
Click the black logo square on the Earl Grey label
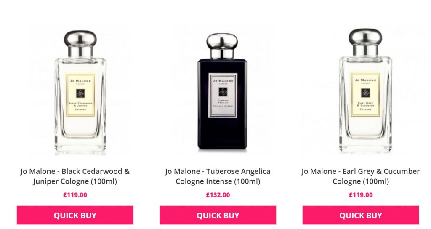coord(366,93)
